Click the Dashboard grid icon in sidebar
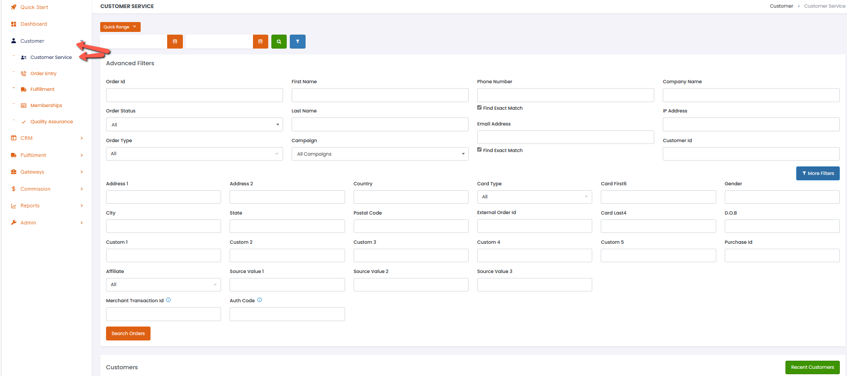This screenshot has width=847, height=376. coord(13,24)
